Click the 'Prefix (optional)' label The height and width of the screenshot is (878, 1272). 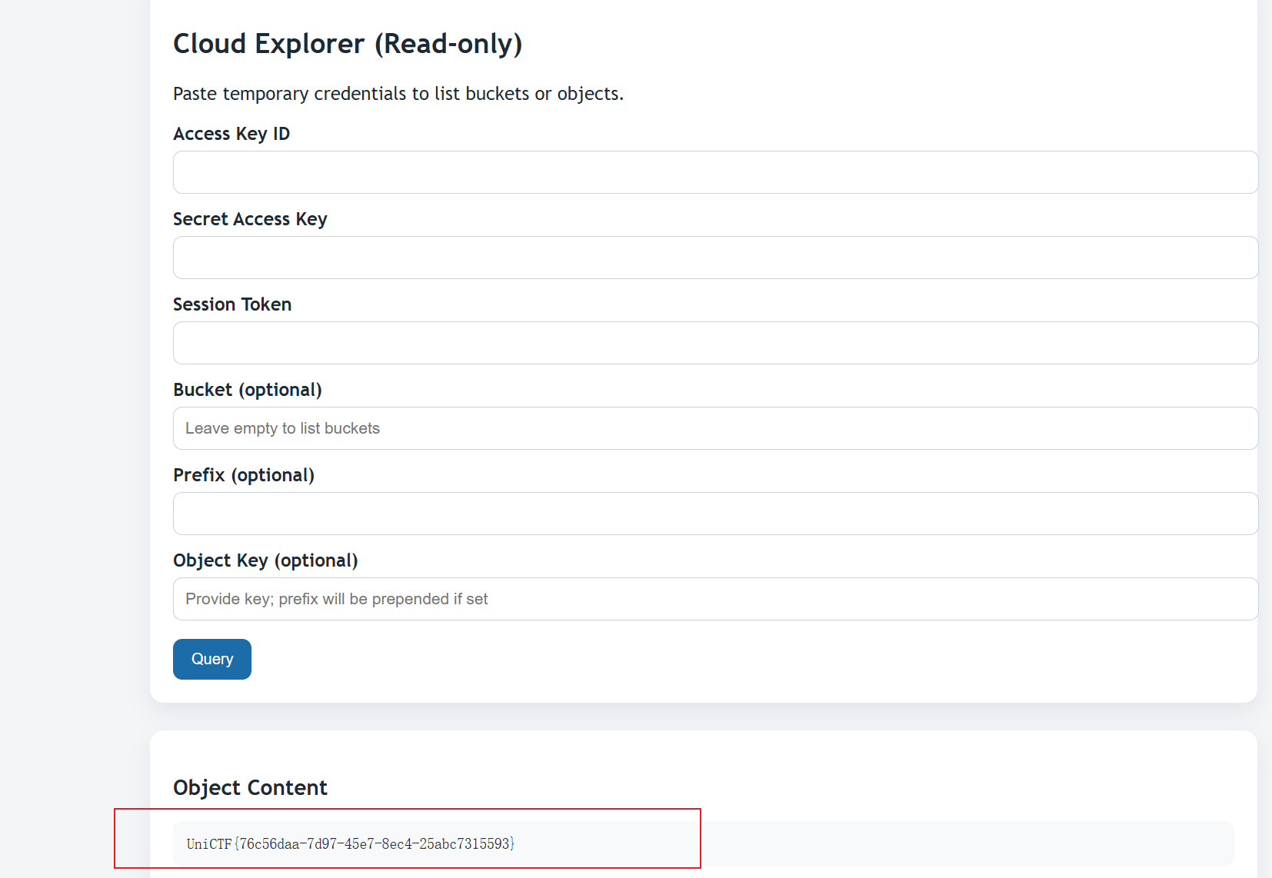244,475
